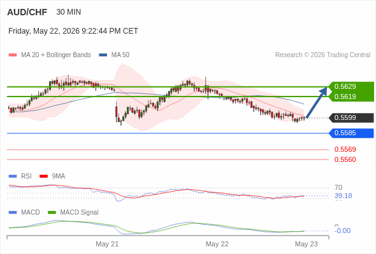Click the 0.5629 resistance price tag
This screenshot has height=254, width=376.
(351, 86)
